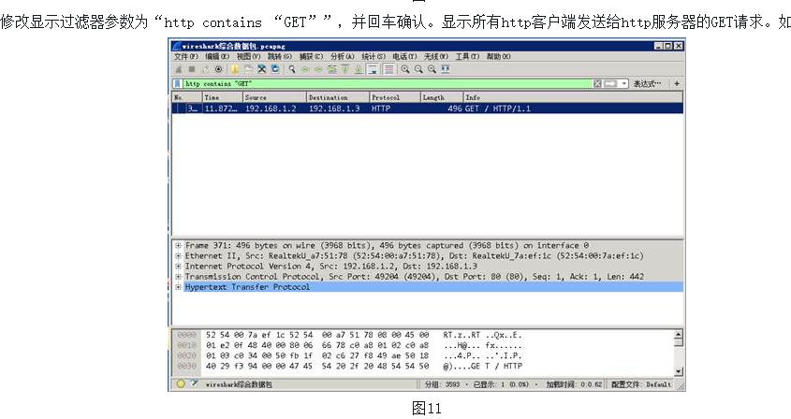Sort by the Length column header
This screenshot has height=419, width=791.
tap(442, 97)
